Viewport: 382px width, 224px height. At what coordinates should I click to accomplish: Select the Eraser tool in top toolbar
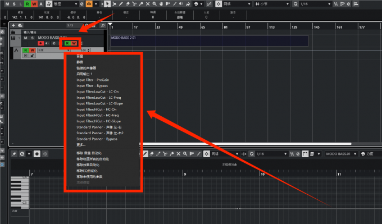click(128, 4)
